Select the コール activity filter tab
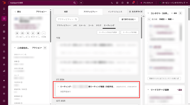Image resolution: width=190 pixels, height=105 pixels. (91, 25)
